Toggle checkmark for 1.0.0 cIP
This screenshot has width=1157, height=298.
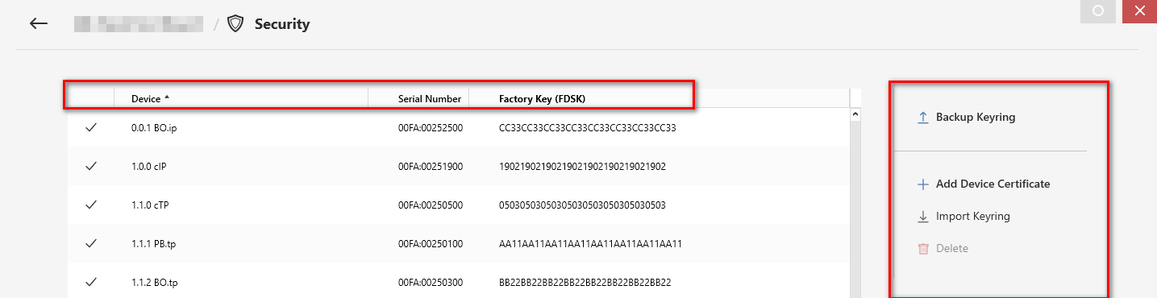pyautogui.click(x=91, y=166)
